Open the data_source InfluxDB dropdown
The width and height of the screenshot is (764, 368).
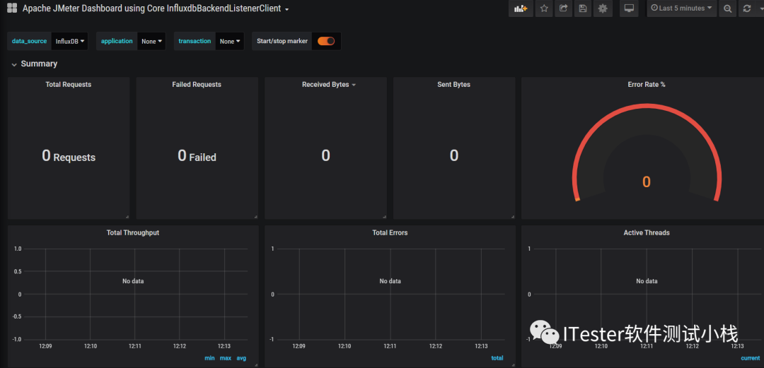(70, 42)
